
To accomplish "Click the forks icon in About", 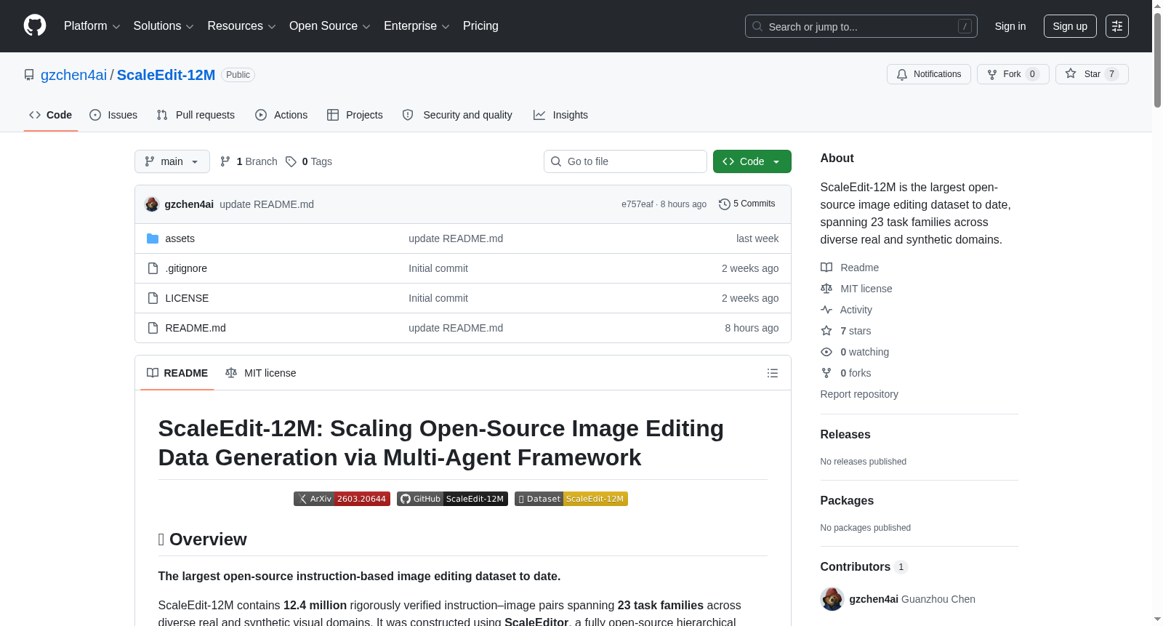I will coord(826,373).
